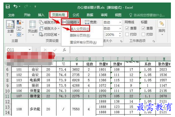The height and width of the screenshot is (117, 175).
Task: Click the formula bar cancel X icon
Action: (45, 50)
